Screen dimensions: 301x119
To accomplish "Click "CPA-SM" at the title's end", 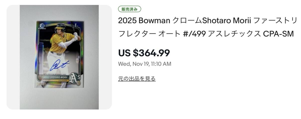I will pyautogui.click(x=278, y=33).
